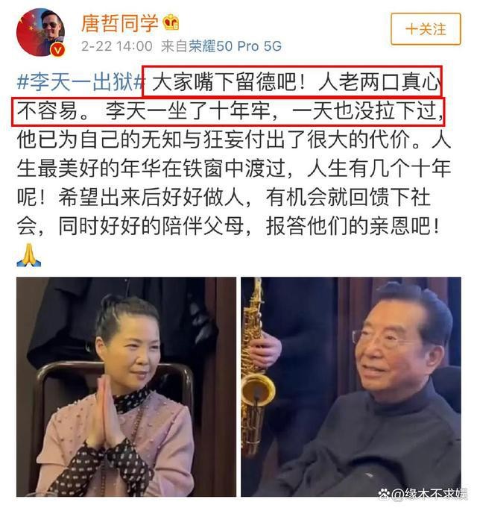Open the hashtag topic #李天一出狱#
Screen dimensions: 477x511
pos(80,81)
